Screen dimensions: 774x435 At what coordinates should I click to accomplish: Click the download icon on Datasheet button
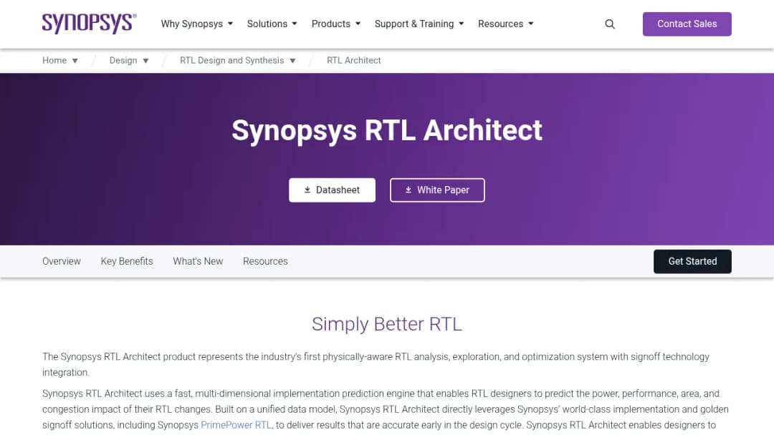coord(307,190)
